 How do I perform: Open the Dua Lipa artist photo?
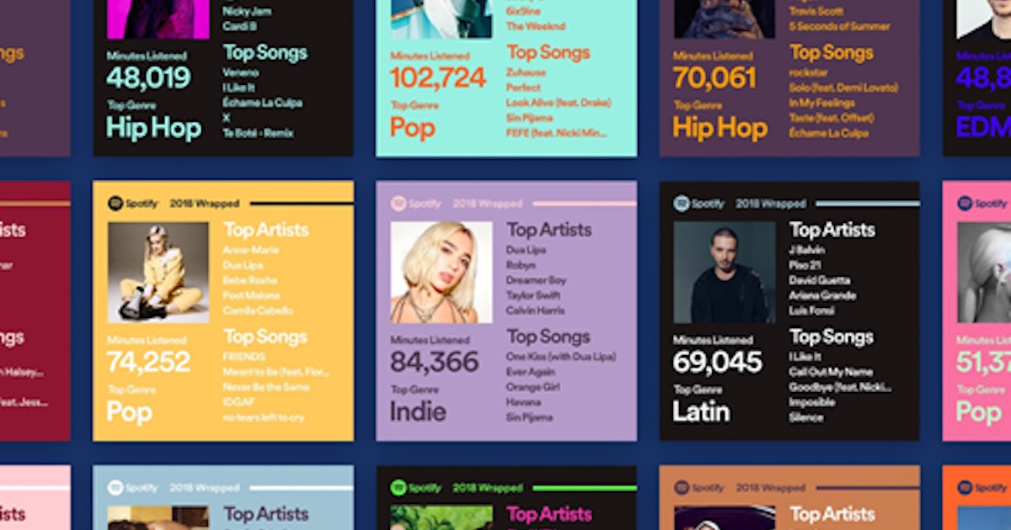tap(441, 273)
